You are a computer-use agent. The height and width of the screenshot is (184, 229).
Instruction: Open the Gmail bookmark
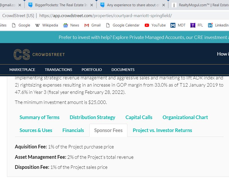92,25
